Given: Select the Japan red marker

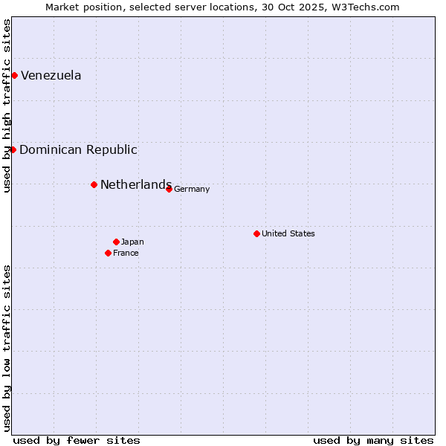Looking at the screenshot, I should tap(116, 242).
